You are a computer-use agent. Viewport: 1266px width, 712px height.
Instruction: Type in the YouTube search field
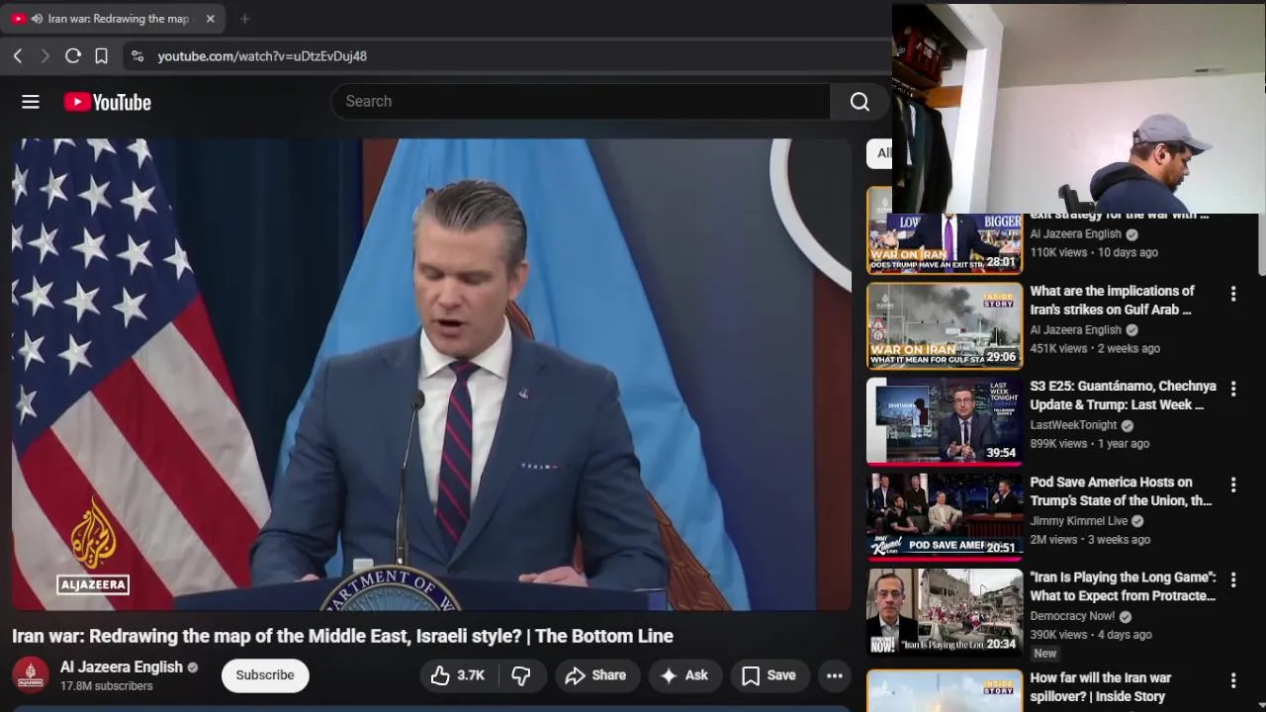pyautogui.click(x=582, y=101)
